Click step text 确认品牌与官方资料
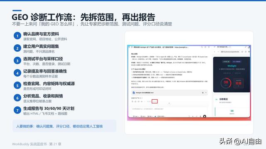Screen dimensions: 266x149 [41, 34]
